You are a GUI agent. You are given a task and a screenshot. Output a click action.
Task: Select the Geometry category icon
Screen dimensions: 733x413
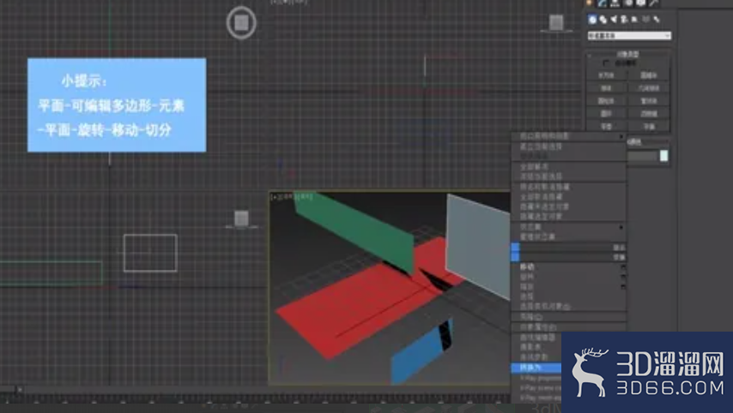(x=593, y=19)
